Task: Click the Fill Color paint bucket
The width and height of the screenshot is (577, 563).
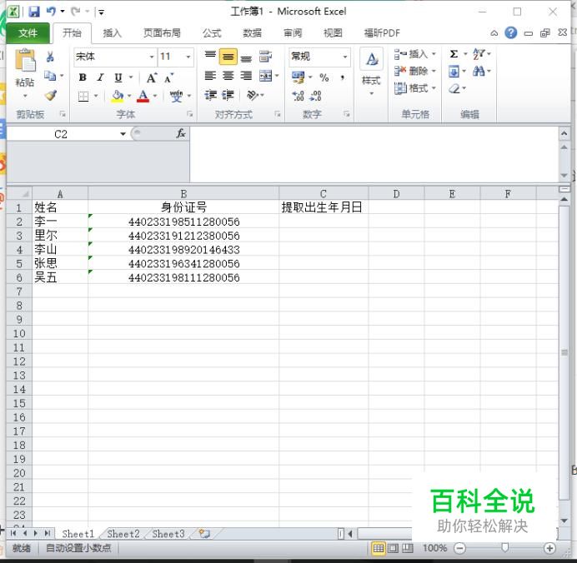Action: (118, 96)
